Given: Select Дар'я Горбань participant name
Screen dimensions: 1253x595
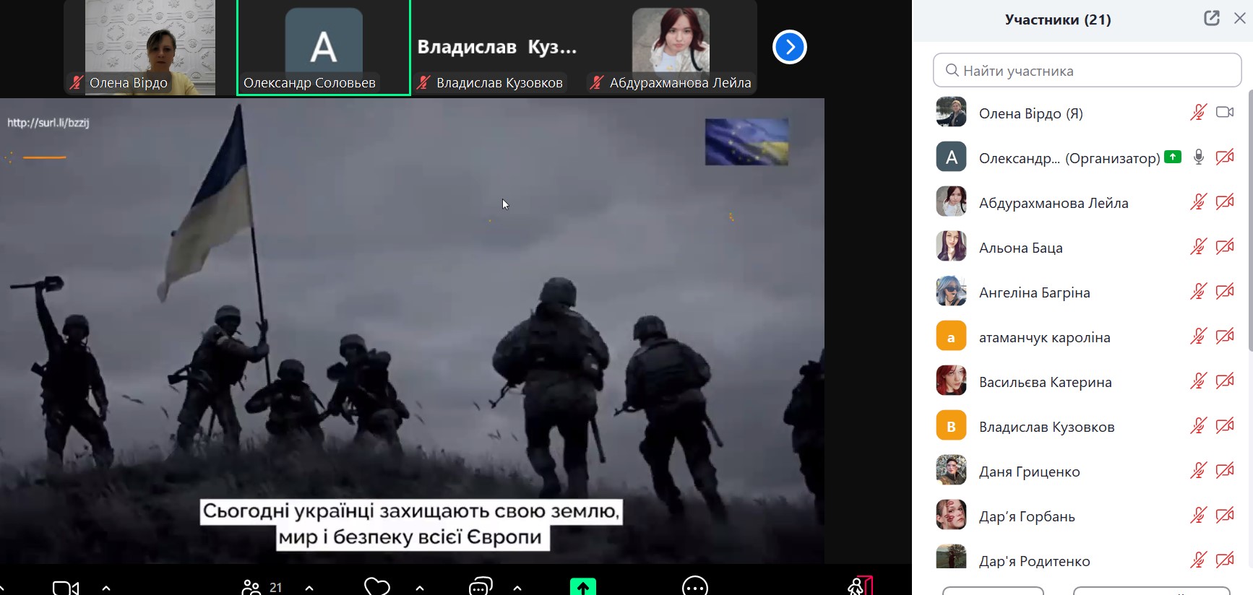Looking at the screenshot, I should tap(1027, 516).
